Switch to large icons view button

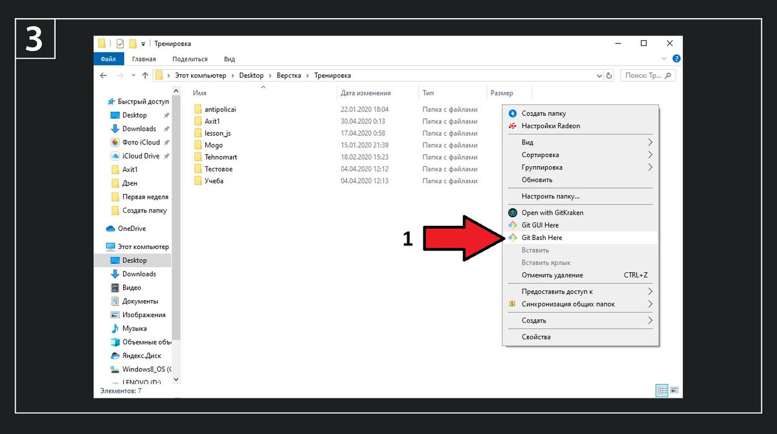pos(674,391)
